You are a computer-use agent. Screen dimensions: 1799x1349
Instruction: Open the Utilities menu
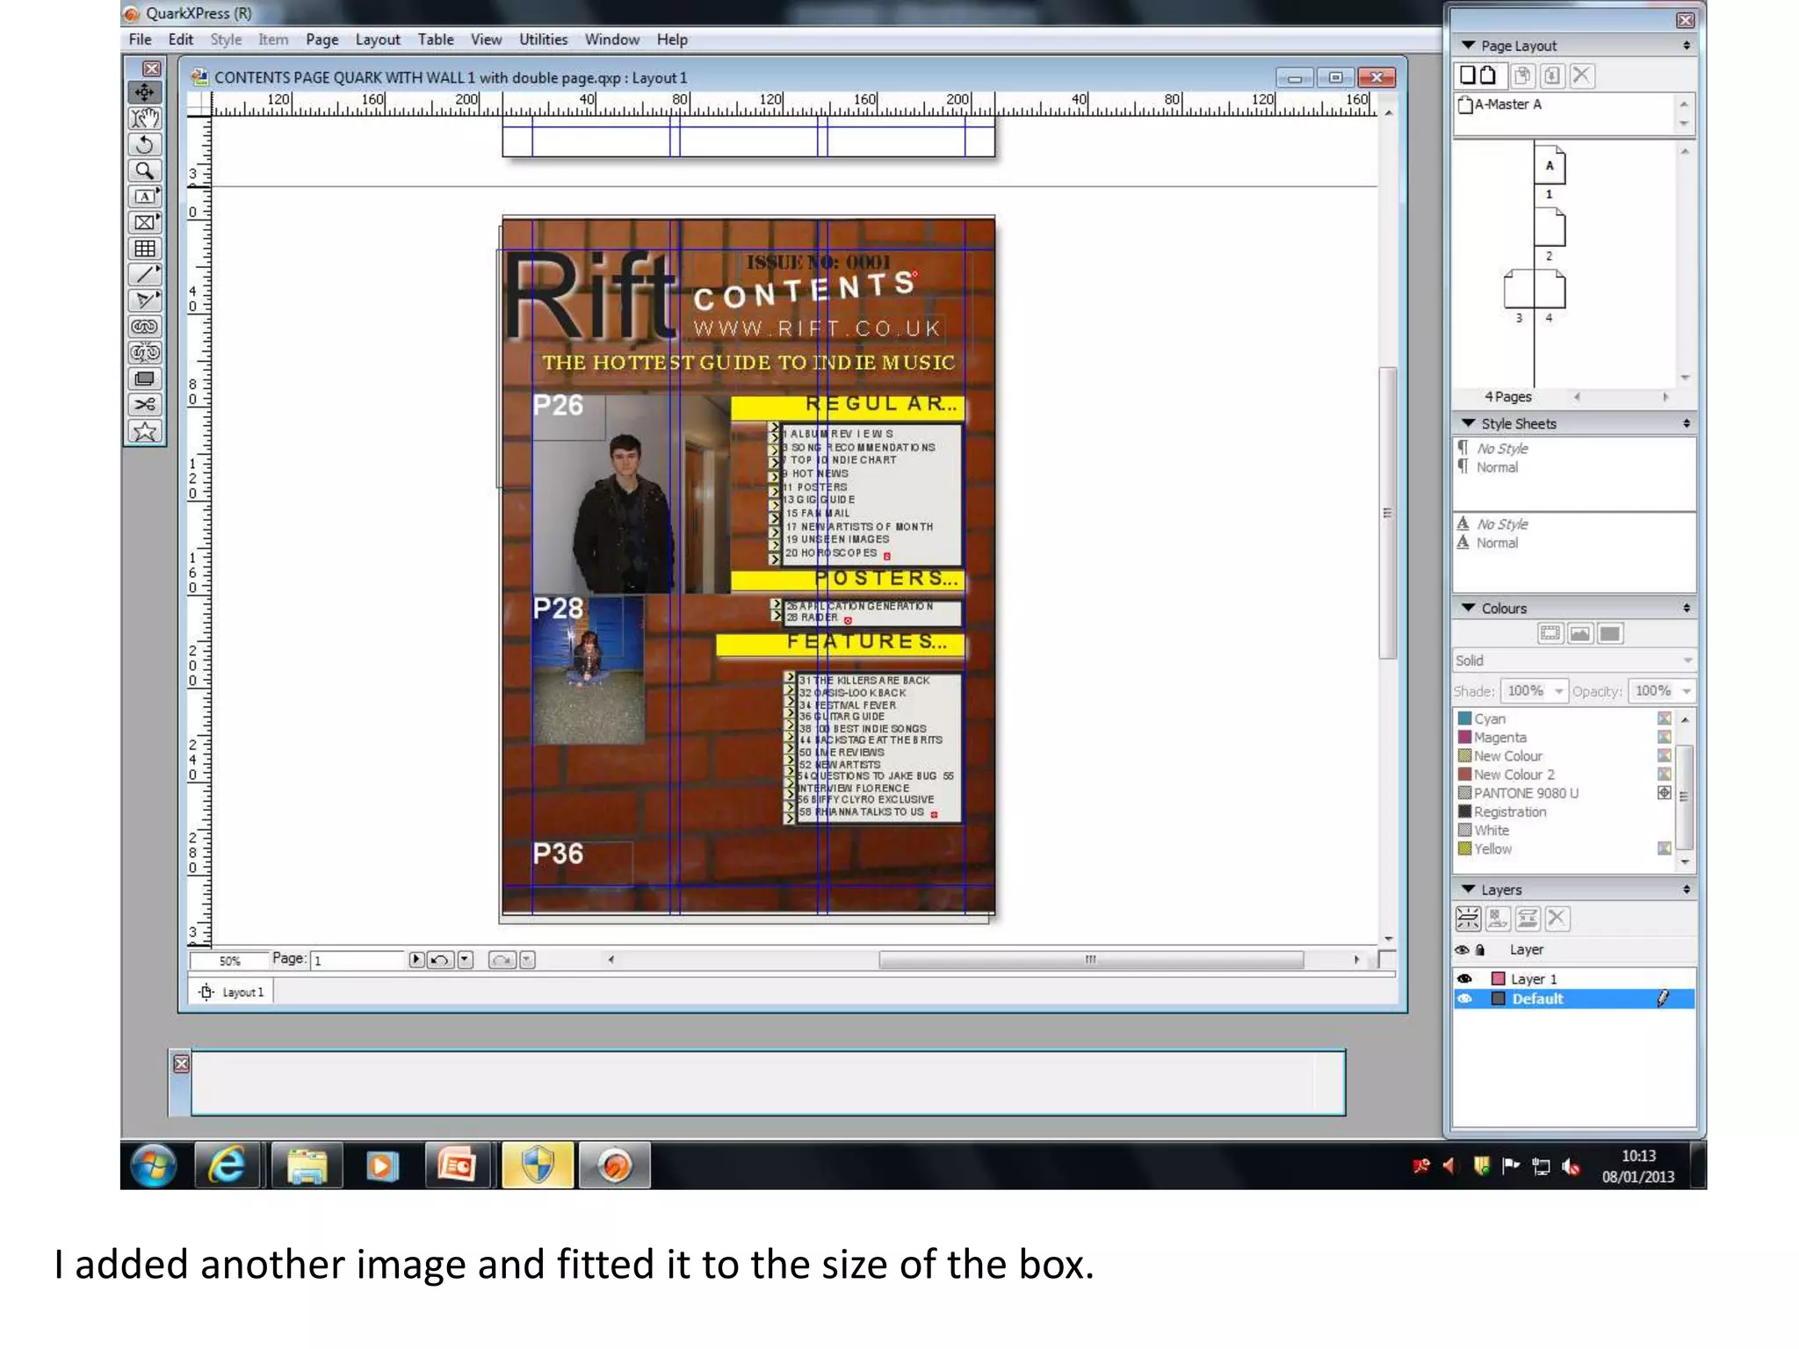(x=543, y=40)
